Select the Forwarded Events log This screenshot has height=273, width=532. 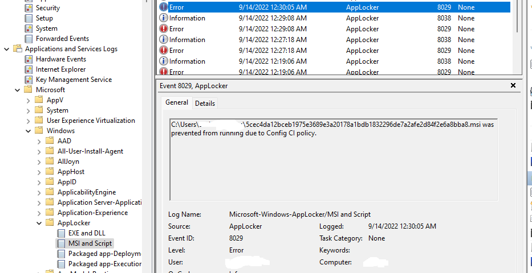click(x=62, y=39)
